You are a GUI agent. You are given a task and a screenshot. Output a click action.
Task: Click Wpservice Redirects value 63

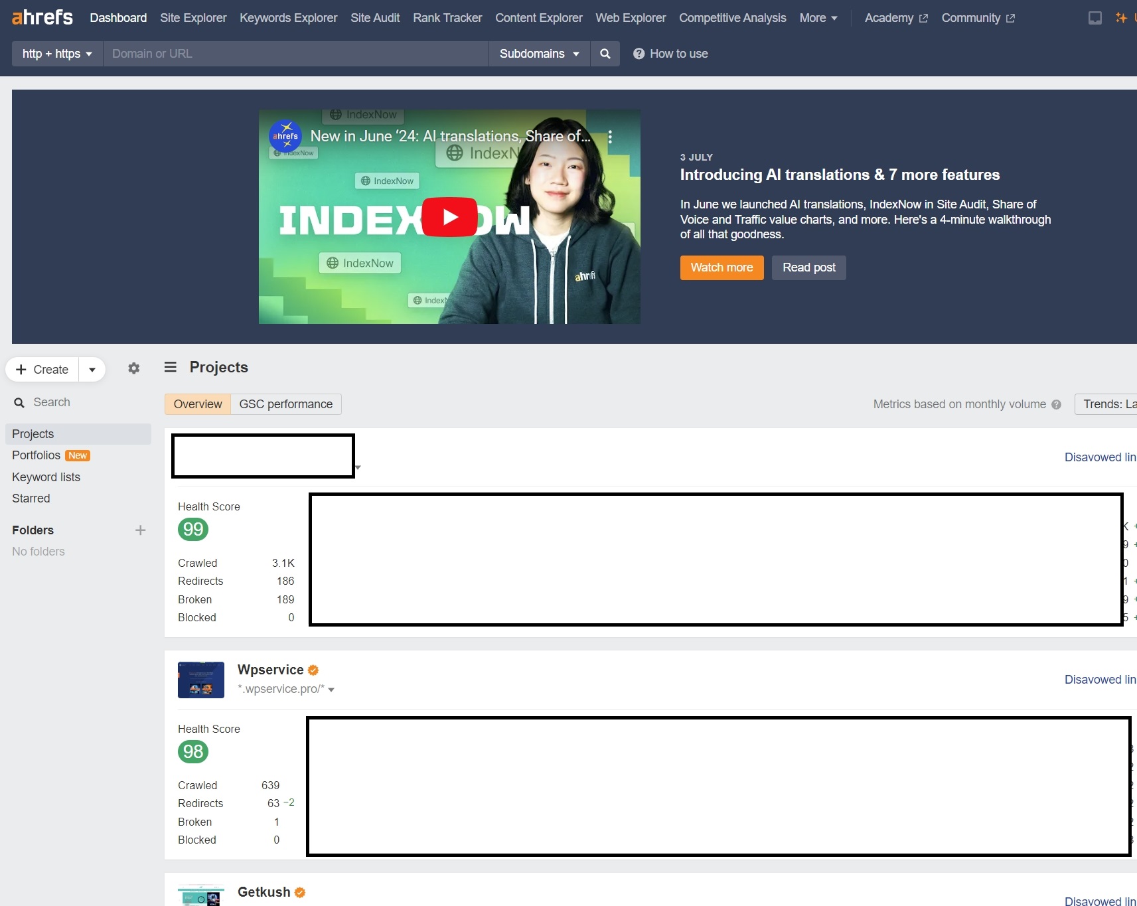[273, 803]
